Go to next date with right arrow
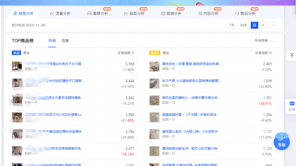The image size is (296, 166). point(272,25)
